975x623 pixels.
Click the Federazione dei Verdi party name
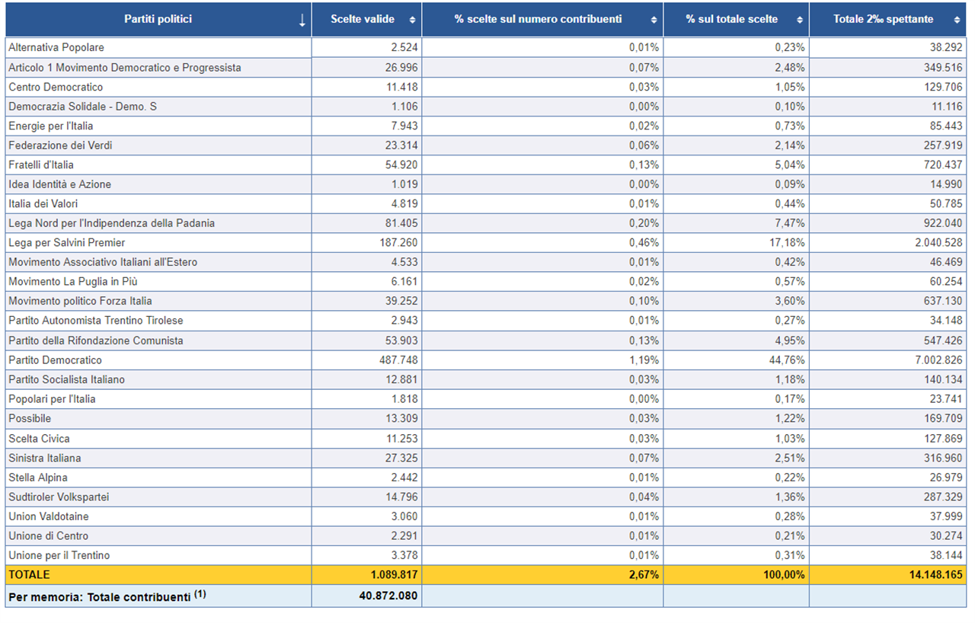tap(60, 145)
